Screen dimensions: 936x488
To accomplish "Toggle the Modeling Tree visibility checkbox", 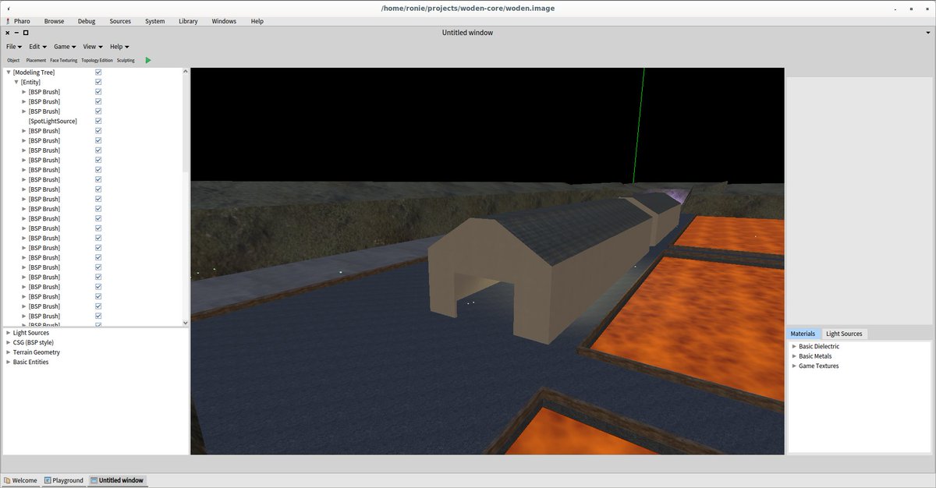I will 98,72.
